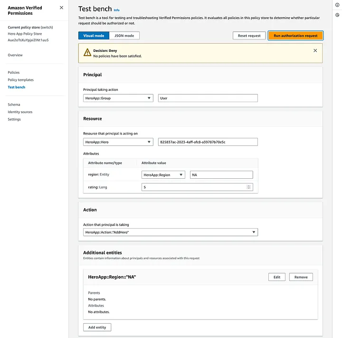Edit the HeroApp::Region::"NA" entity
The image size is (342, 338).
[277, 277]
